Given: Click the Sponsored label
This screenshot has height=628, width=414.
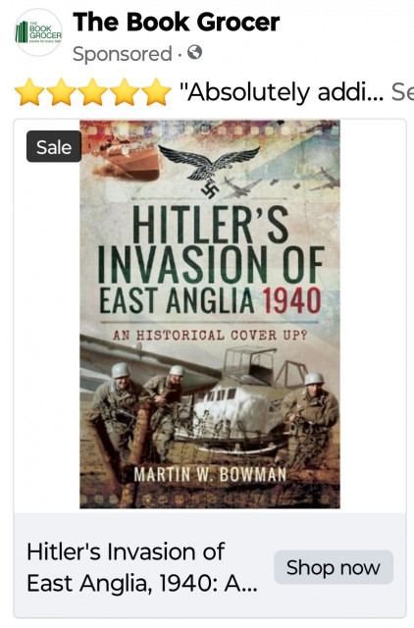Looking at the screenshot, I should (x=122, y=54).
